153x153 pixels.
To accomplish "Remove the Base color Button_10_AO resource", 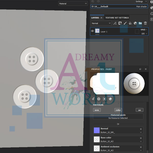I will tap(141, 138).
